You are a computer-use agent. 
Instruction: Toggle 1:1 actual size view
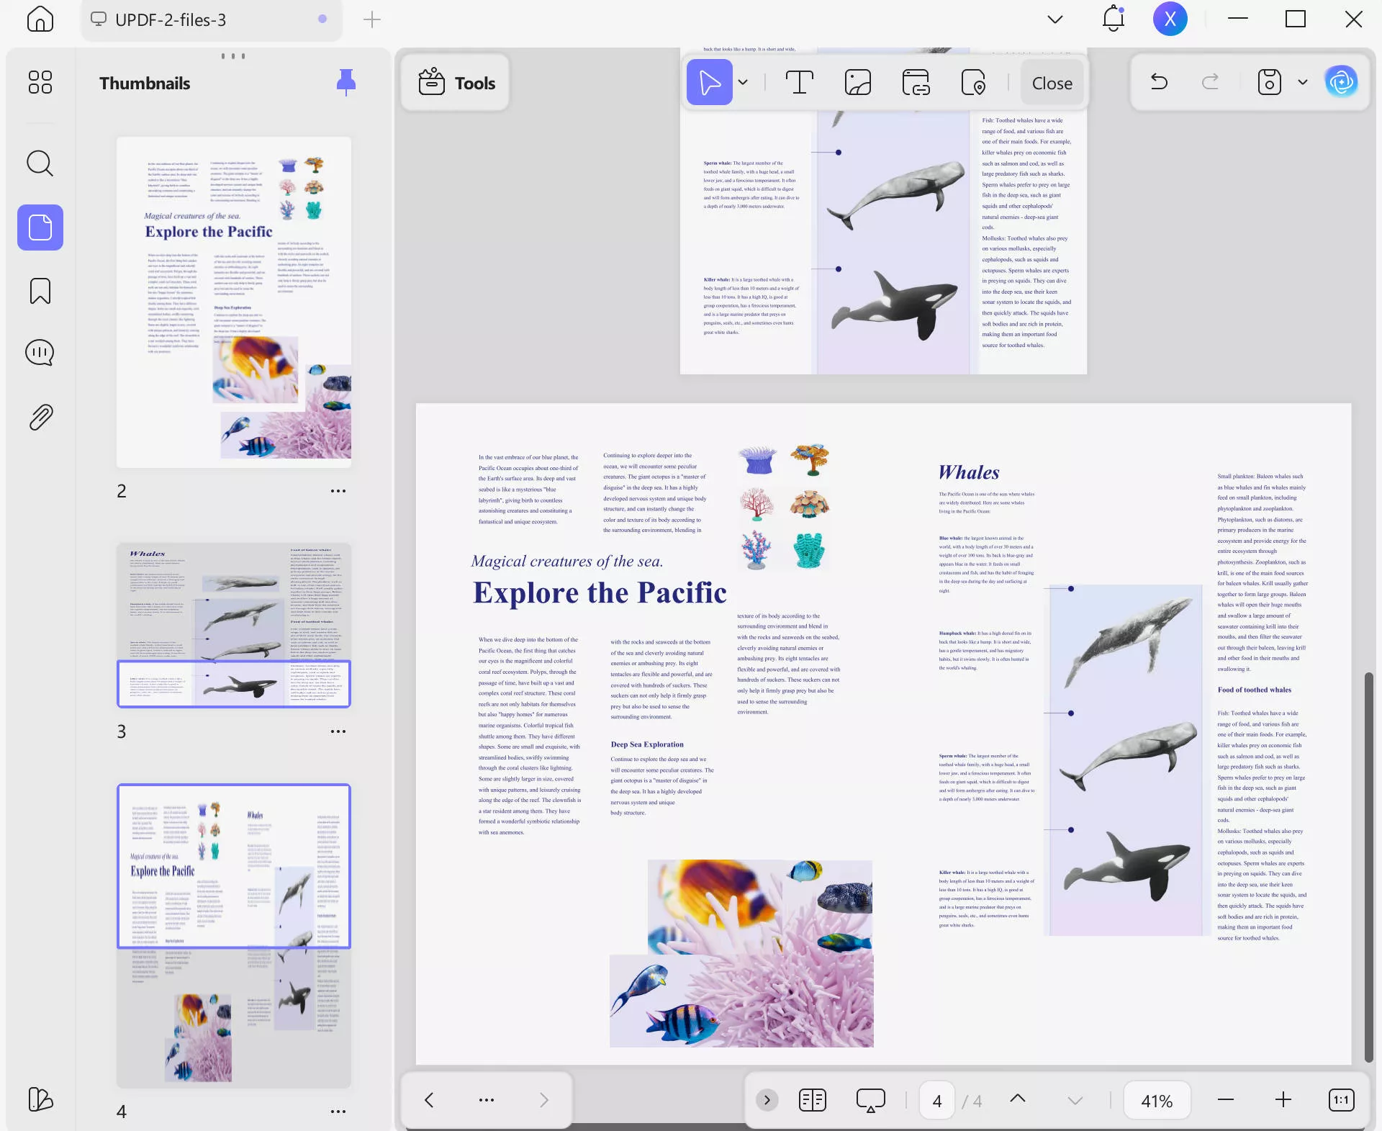pos(1341,1100)
